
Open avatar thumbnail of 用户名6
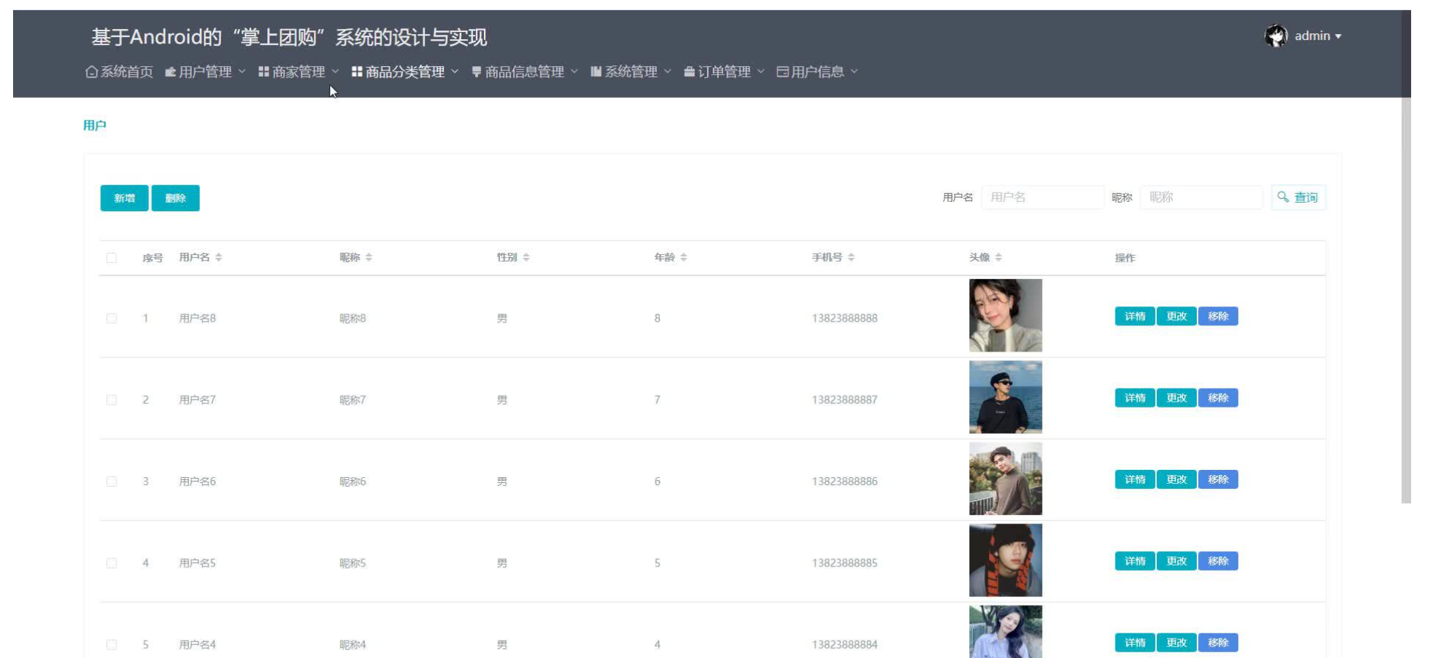click(1006, 479)
